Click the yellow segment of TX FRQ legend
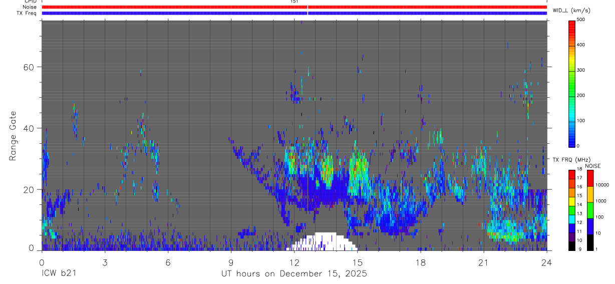 click(x=571, y=201)
